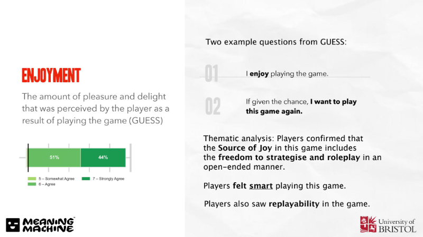Click the red ENJOYMENT heading
The height and width of the screenshot is (237, 423).
[51, 75]
